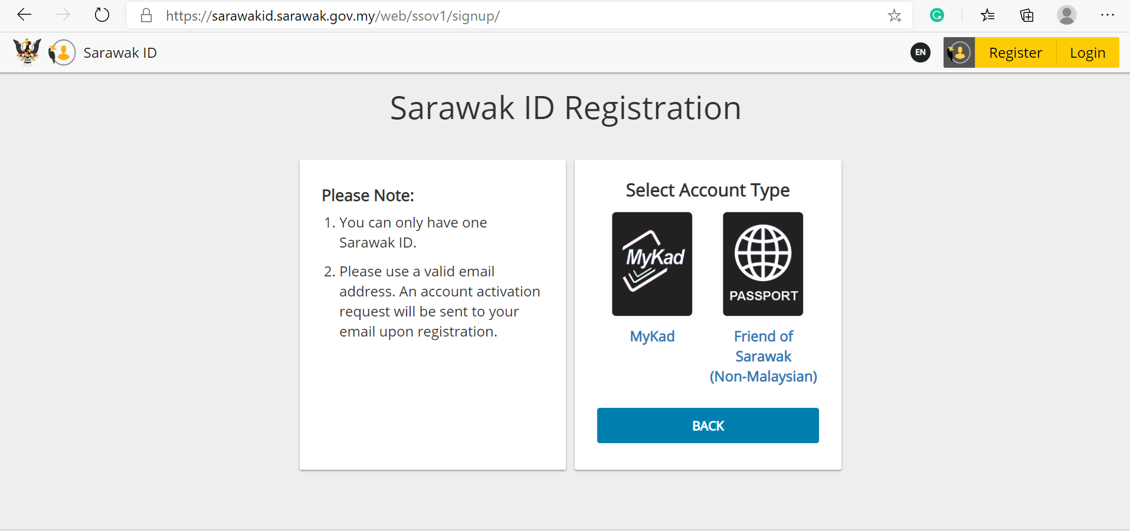The width and height of the screenshot is (1130, 531).
Task: Open the Login menu item
Action: tap(1087, 53)
